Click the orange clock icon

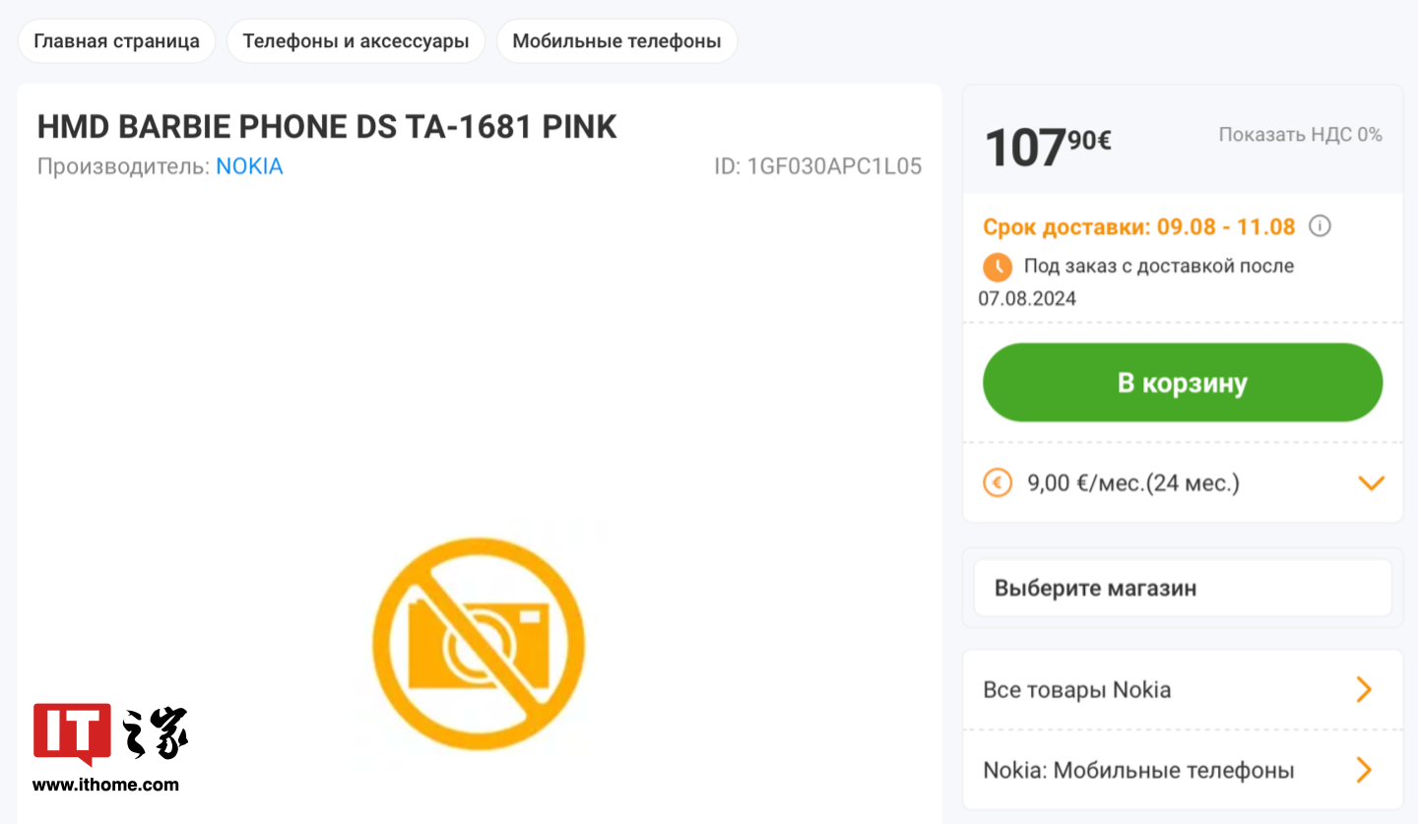[998, 267]
